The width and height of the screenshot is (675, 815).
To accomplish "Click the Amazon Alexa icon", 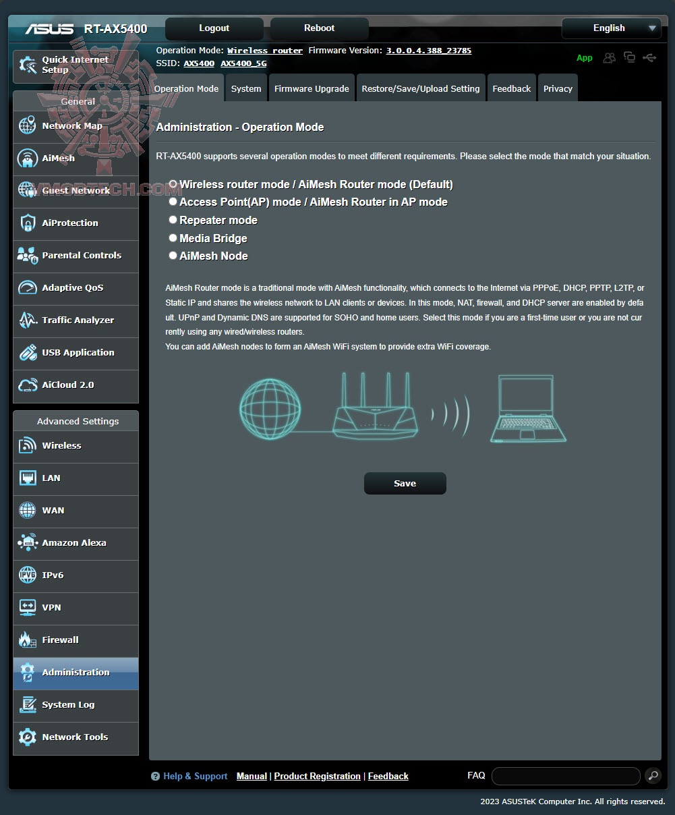I will 28,542.
